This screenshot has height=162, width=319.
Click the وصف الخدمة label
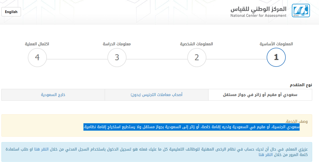(297, 122)
